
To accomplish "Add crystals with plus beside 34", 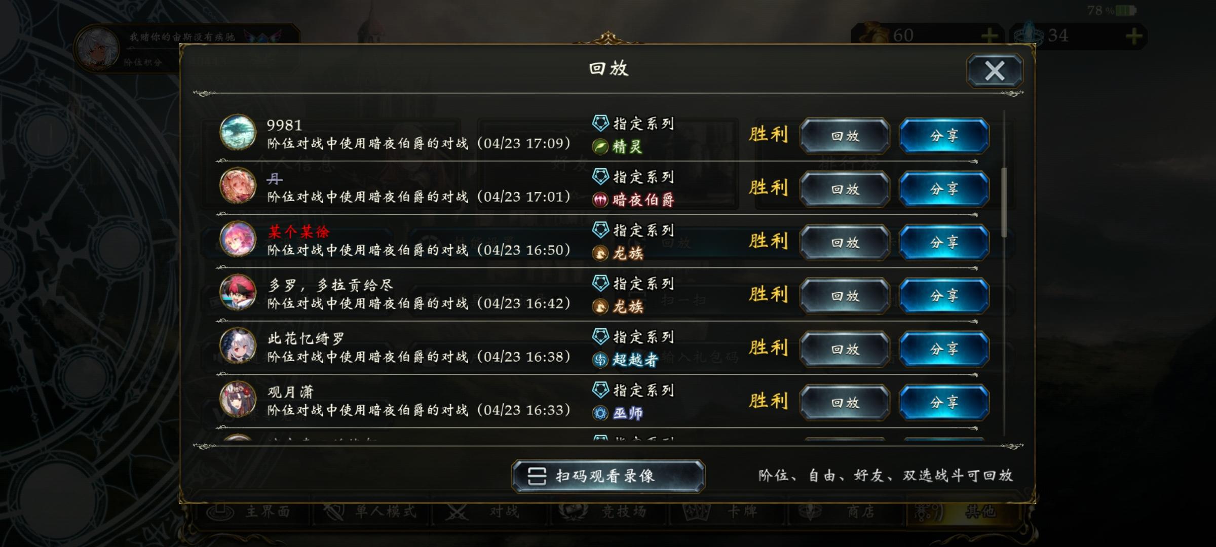I will (1134, 36).
